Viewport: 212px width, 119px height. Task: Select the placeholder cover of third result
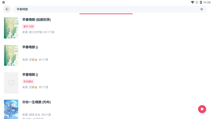11,83
